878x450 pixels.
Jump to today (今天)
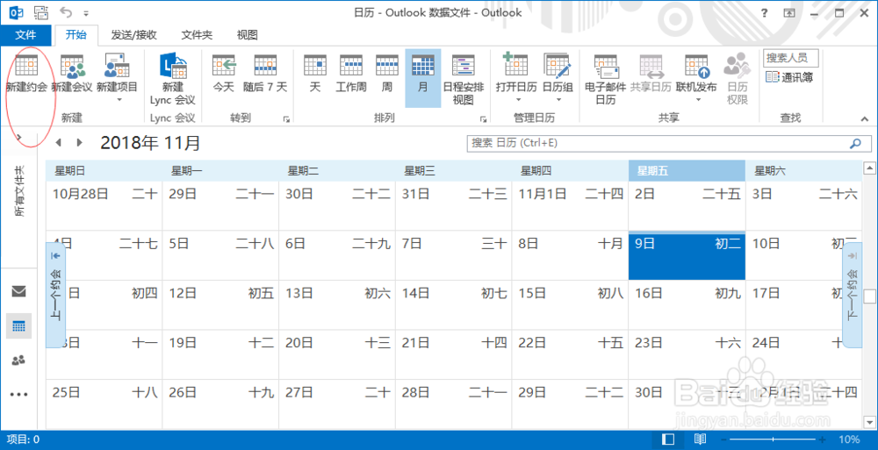point(223,74)
